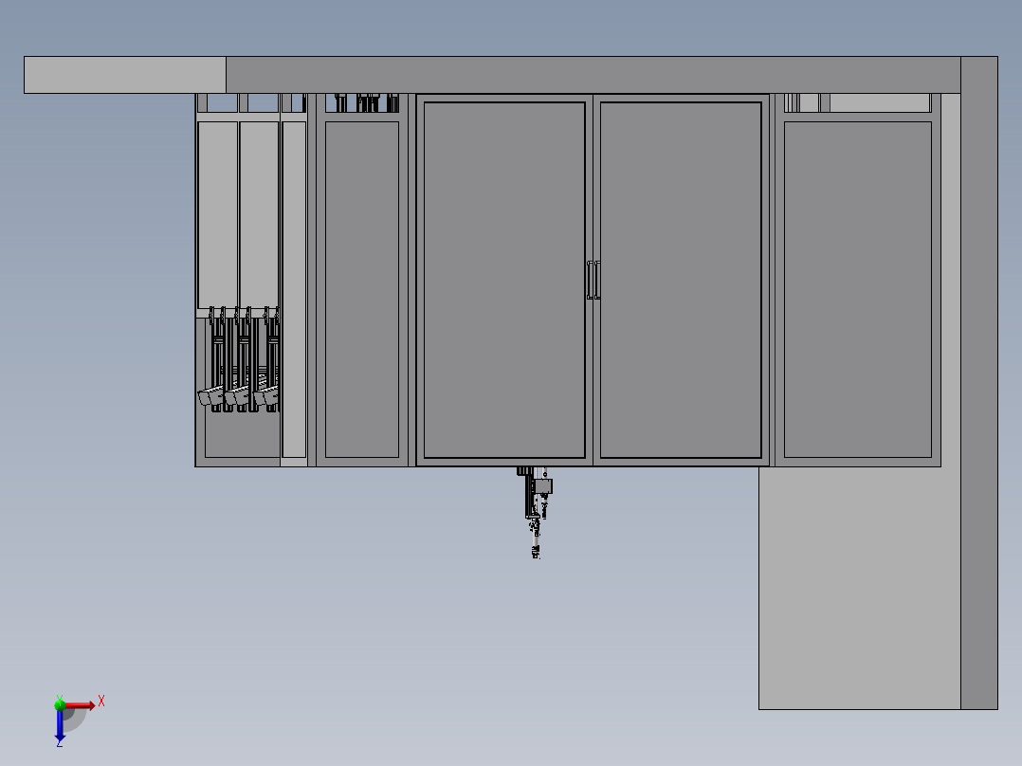Click the green Y axis dot of the triad
This screenshot has height=766, width=1022.
point(60,704)
